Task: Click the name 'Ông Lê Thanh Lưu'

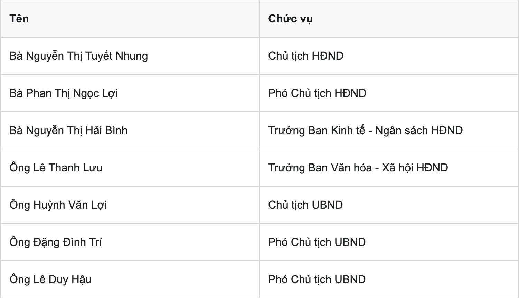Action: tap(56, 168)
